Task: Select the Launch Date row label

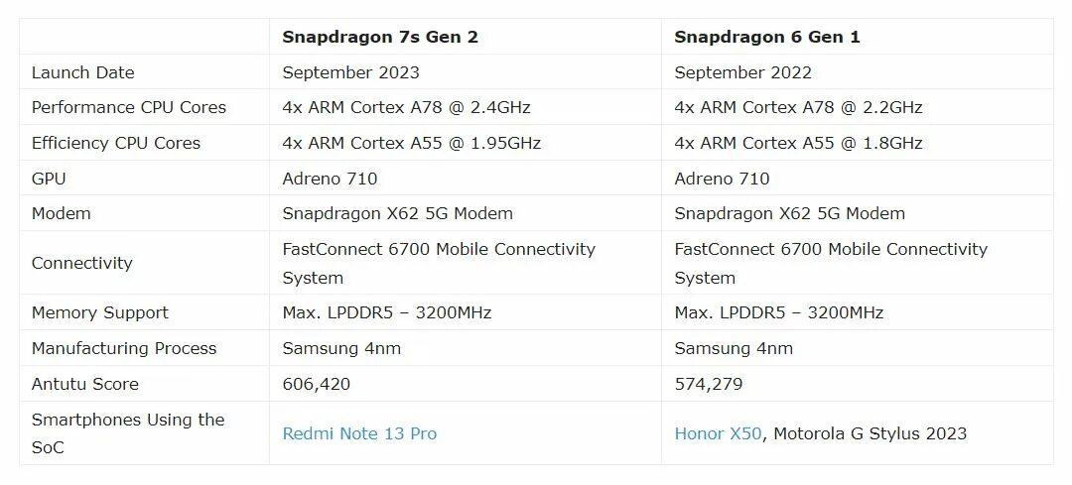Action: click(82, 72)
